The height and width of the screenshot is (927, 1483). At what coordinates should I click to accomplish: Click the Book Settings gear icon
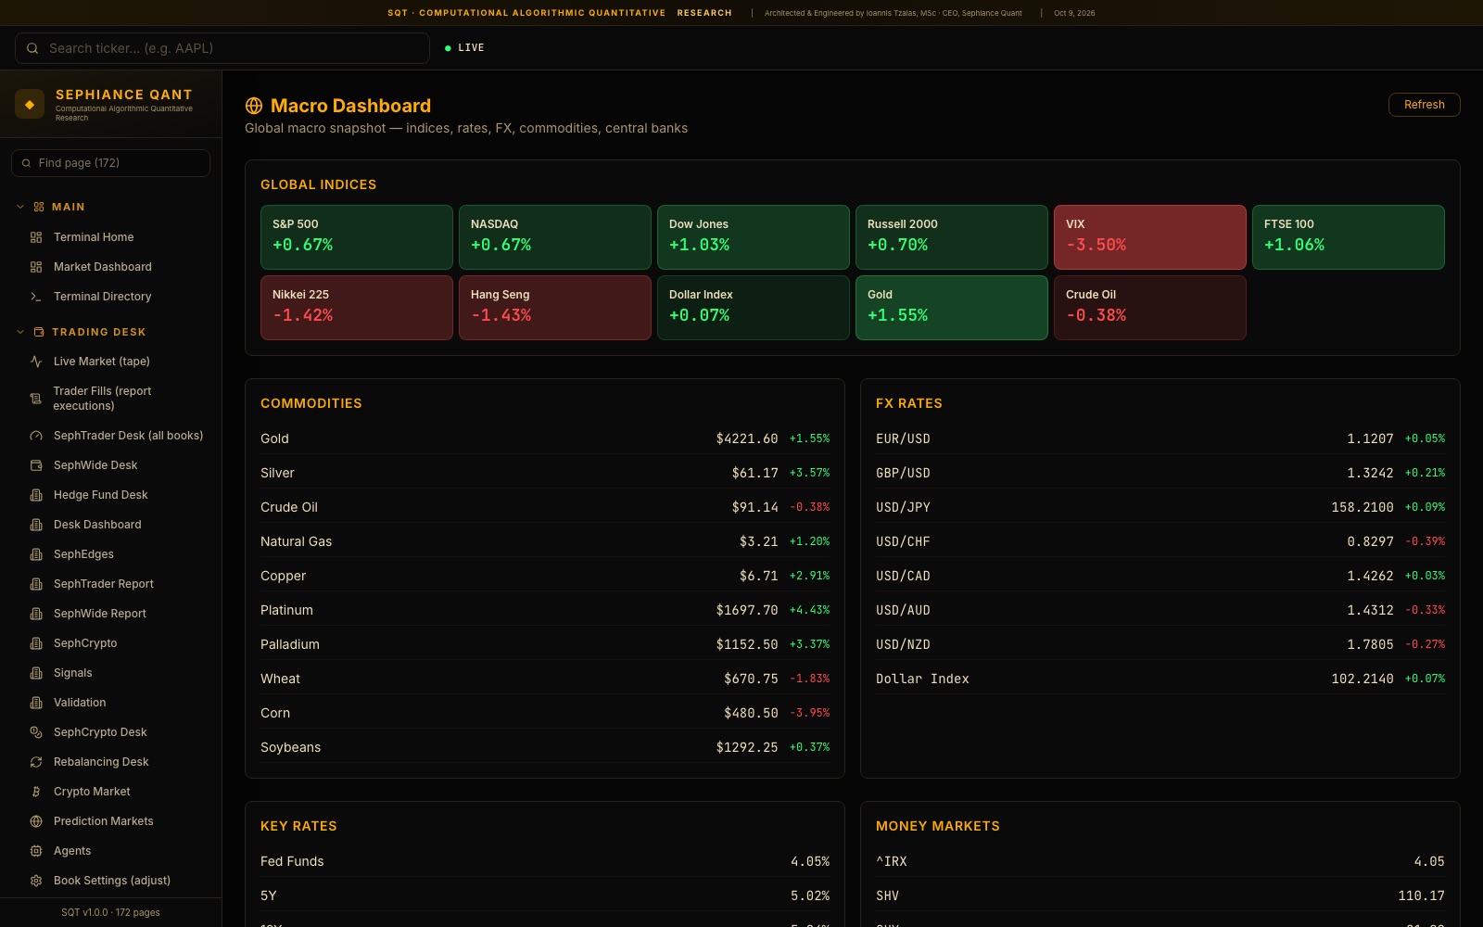coord(36,881)
